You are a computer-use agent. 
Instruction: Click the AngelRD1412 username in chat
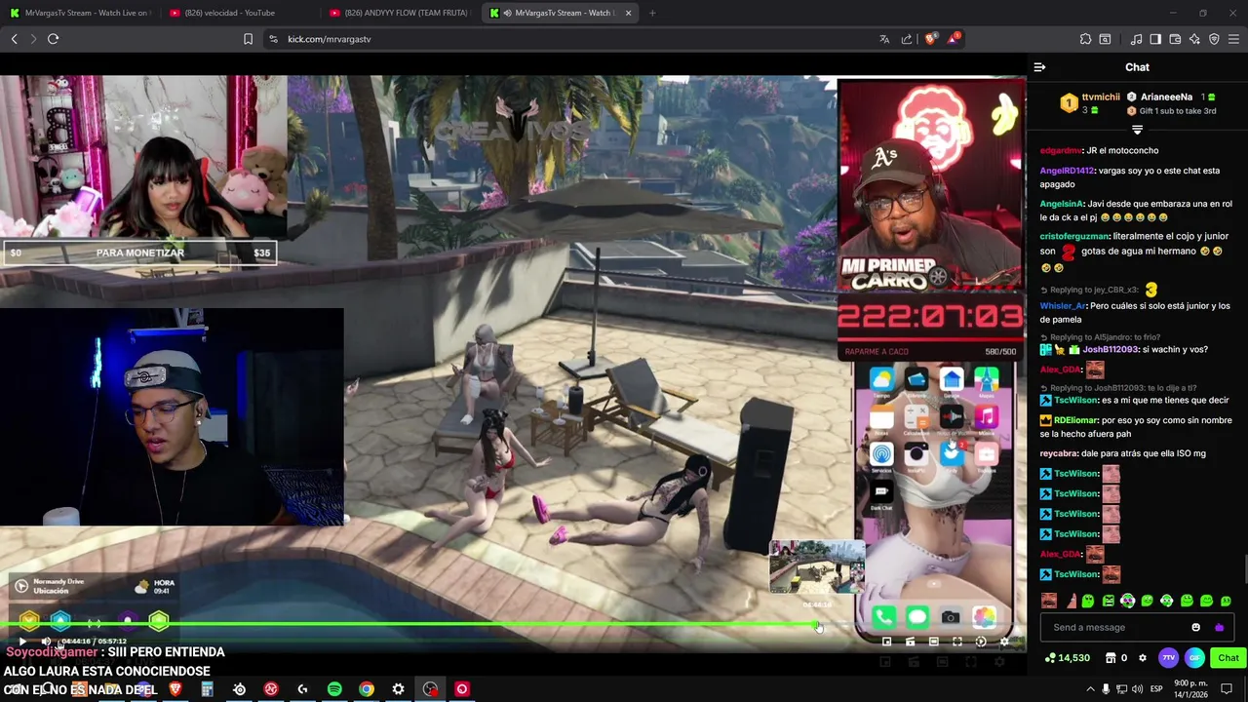click(1068, 171)
